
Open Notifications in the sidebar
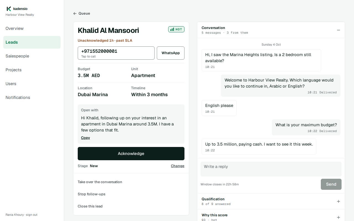coord(32,98)
